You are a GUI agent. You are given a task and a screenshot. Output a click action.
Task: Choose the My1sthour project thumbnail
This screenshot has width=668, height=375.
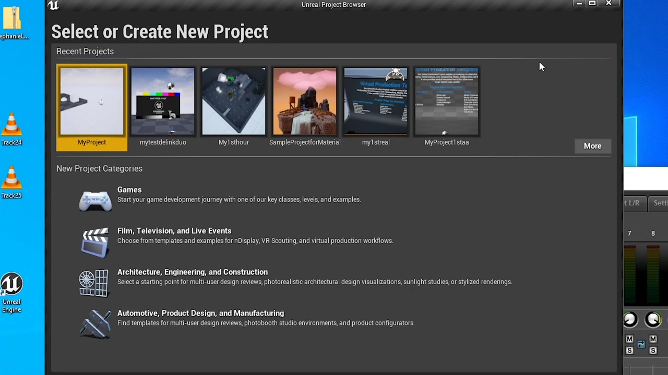pos(234,102)
